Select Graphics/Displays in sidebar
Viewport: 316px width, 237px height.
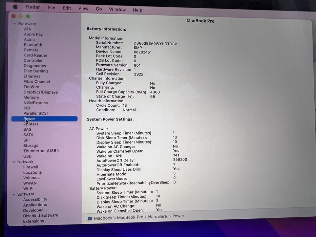(41, 92)
